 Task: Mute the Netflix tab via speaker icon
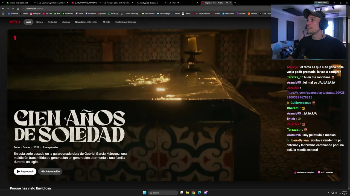[x=227, y=3]
